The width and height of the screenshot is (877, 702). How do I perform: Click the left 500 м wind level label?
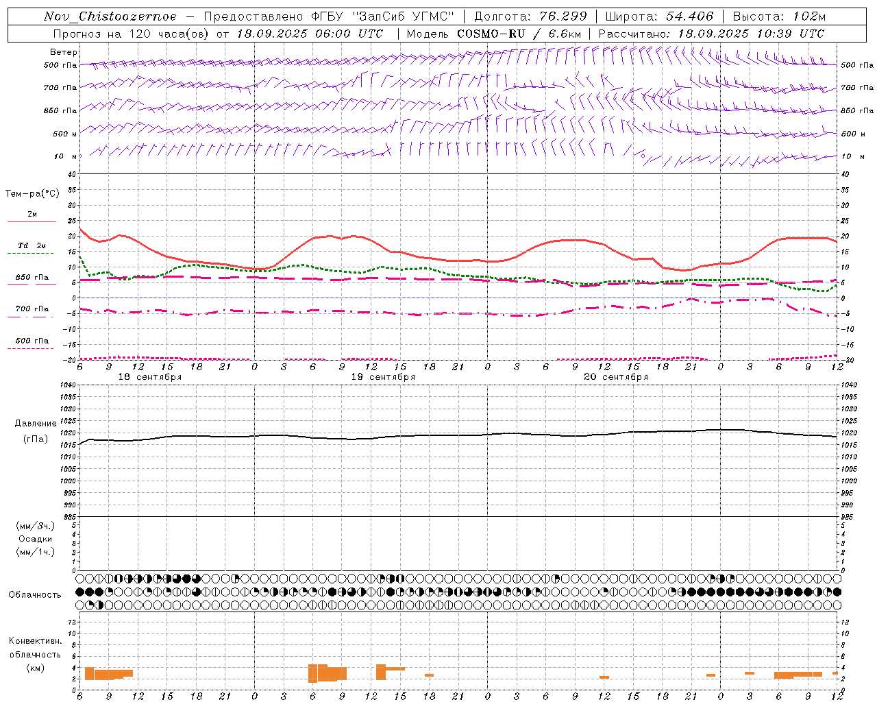[x=65, y=134]
